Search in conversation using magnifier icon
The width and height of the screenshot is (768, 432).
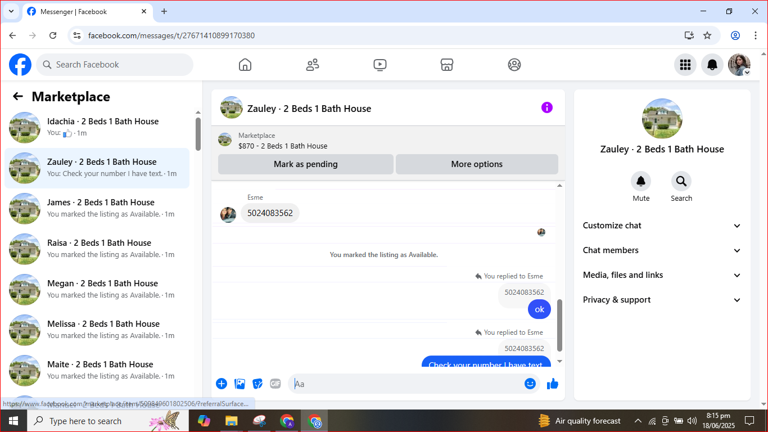pyautogui.click(x=681, y=181)
